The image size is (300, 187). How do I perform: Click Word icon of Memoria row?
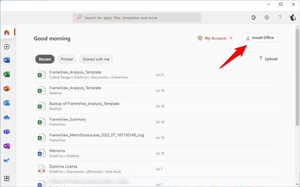[42, 153]
